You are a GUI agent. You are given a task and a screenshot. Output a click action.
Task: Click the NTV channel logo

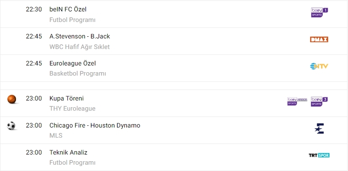(x=319, y=66)
